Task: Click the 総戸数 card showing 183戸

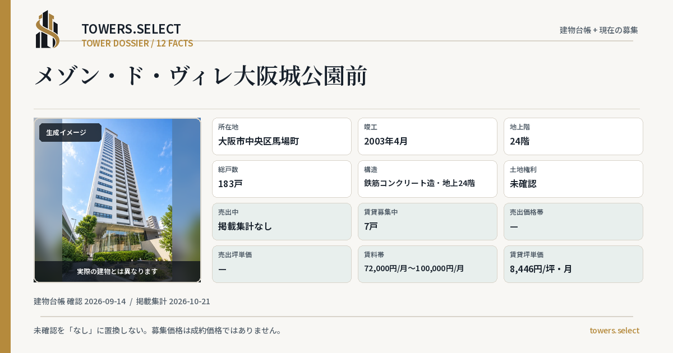Action: click(x=282, y=179)
